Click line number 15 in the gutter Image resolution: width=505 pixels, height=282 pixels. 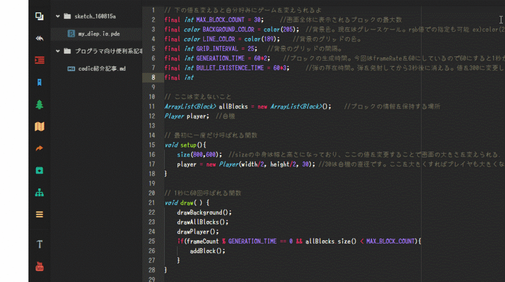(x=152, y=145)
